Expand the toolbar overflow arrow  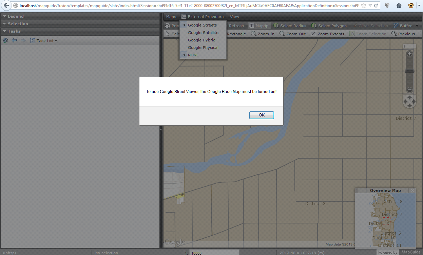(417, 26)
